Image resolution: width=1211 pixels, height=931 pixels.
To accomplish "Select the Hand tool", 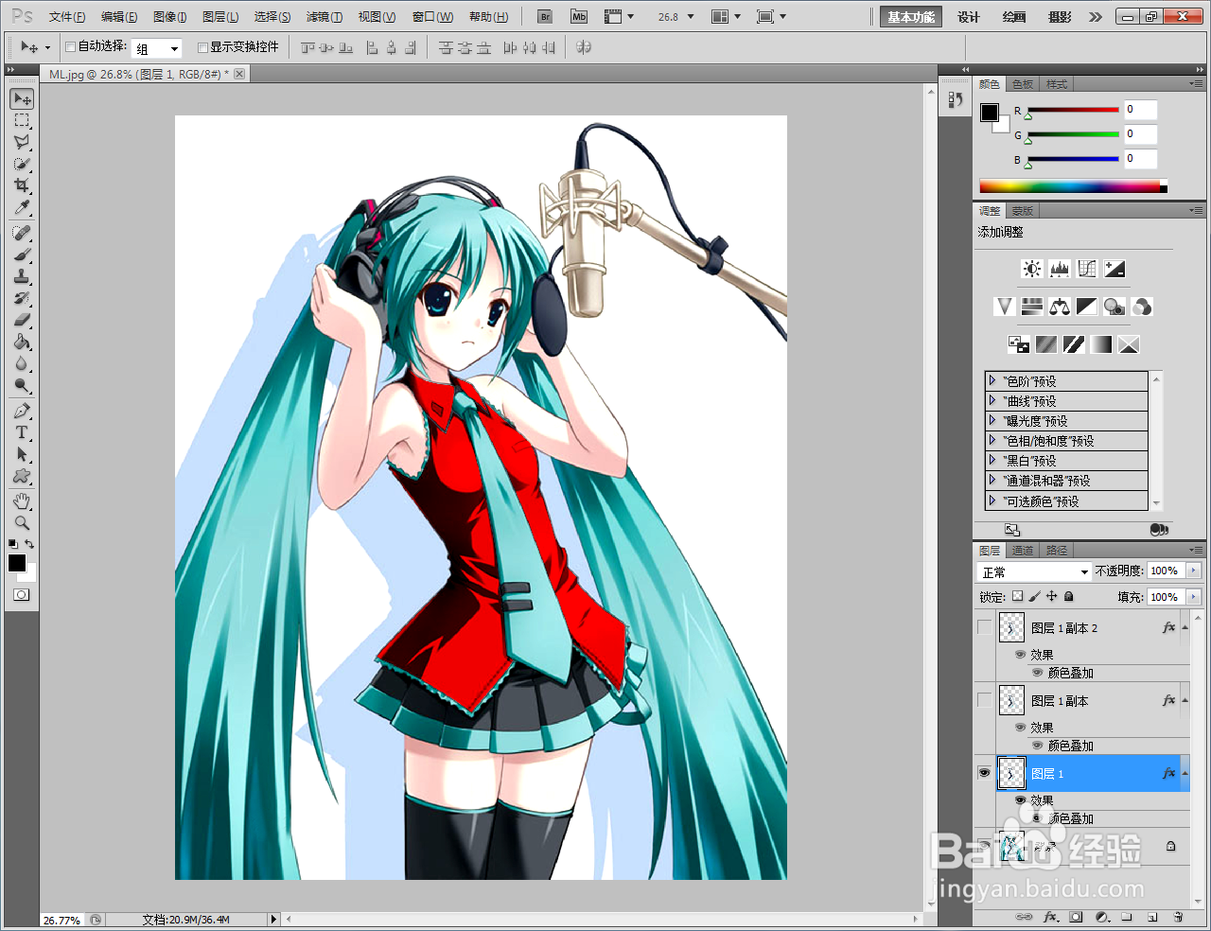I will click(x=22, y=501).
